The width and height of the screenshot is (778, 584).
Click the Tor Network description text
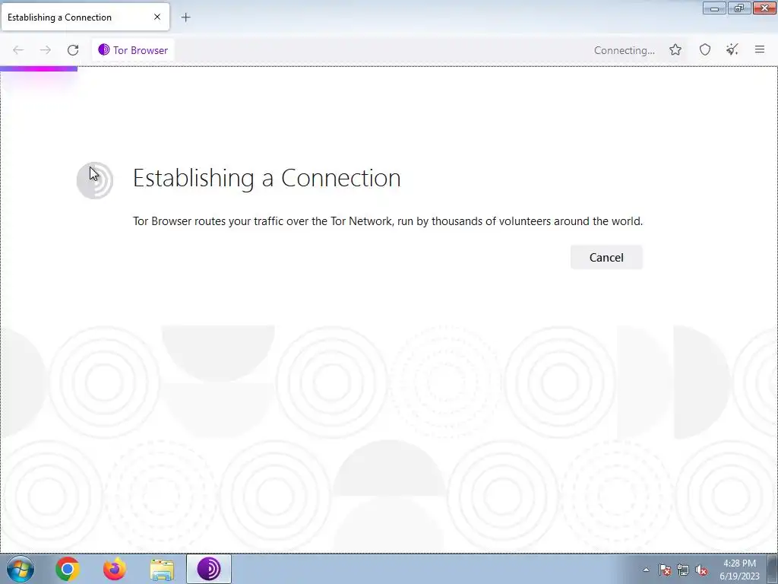tap(387, 221)
